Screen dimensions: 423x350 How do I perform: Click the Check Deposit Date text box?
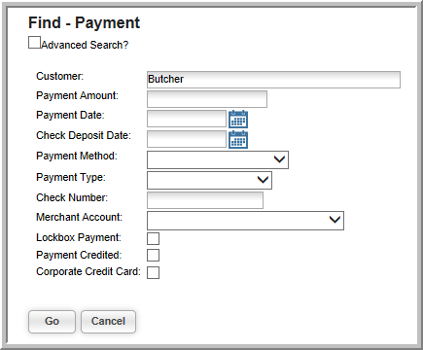pos(187,139)
